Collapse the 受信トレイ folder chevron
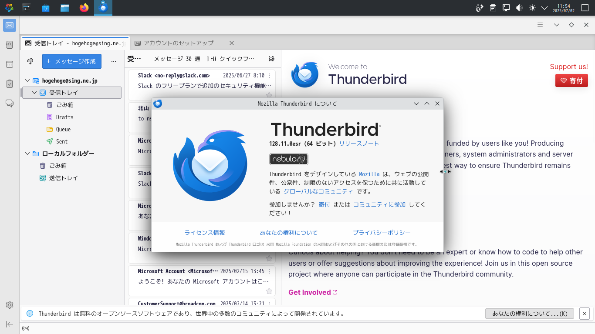Image resolution: width=595 pixels, height=334 pixels. [34, 93]
